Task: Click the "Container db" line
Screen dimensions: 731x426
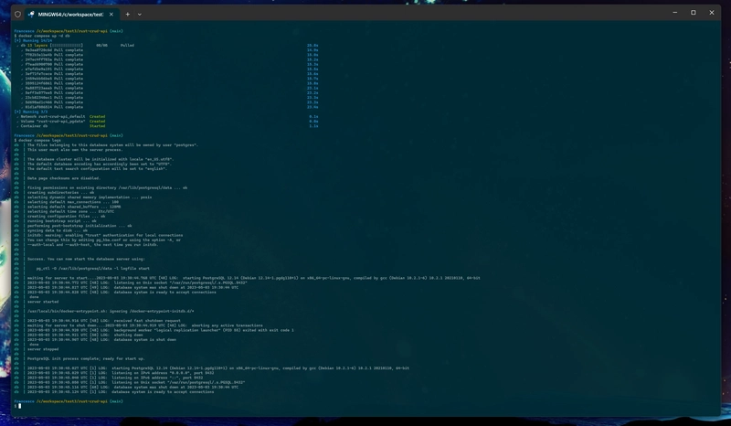Action: point(34,126)
